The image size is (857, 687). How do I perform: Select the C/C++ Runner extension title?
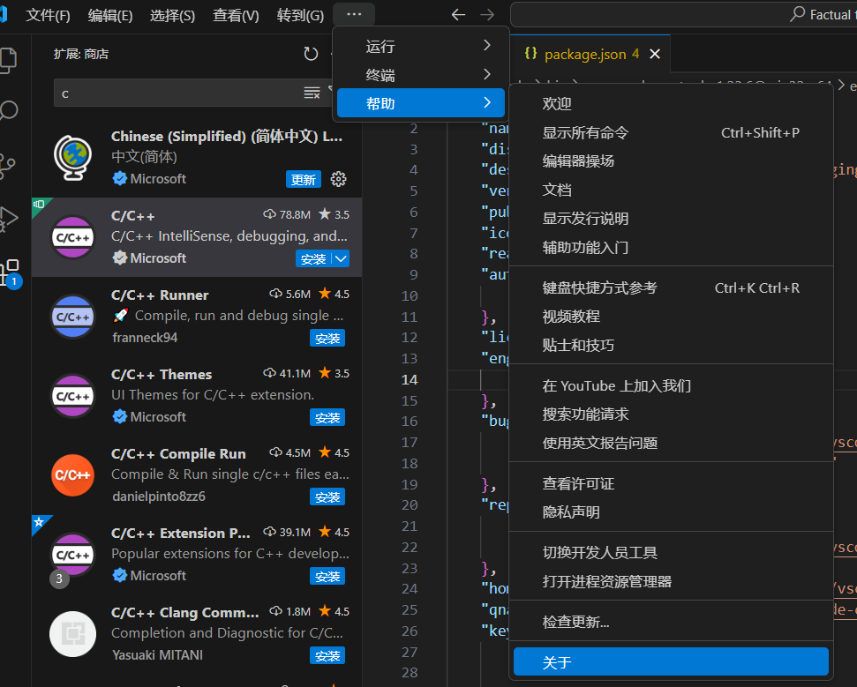pos(160,295)
